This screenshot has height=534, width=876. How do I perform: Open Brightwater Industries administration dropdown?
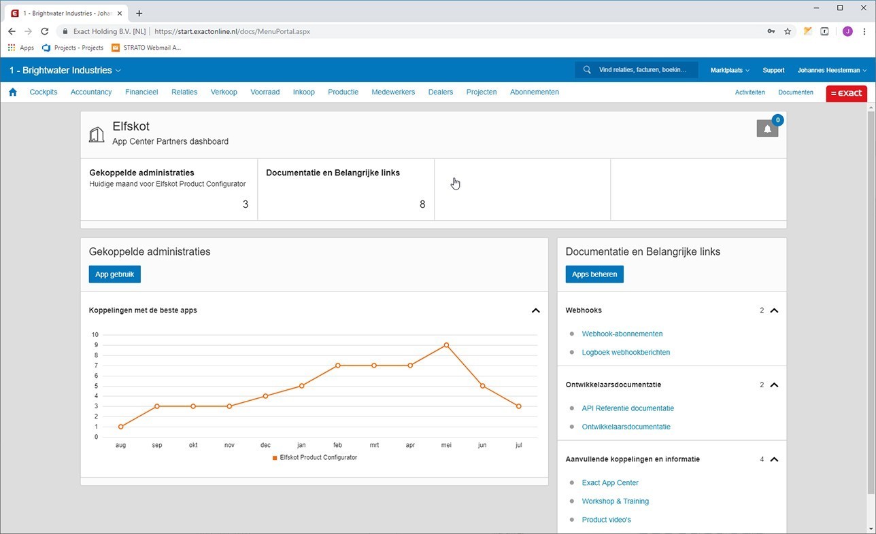point(65,70)
